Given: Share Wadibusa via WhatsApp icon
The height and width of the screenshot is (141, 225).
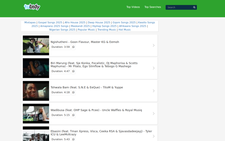Looking at the screenshot, I should click(73, 115).
